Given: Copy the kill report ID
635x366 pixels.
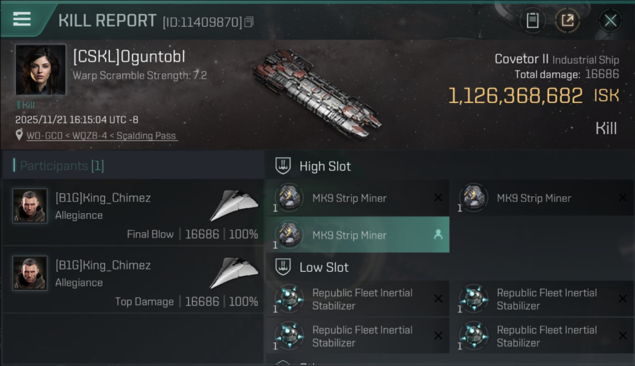Looking at the screenshot, I should [249, 22].
